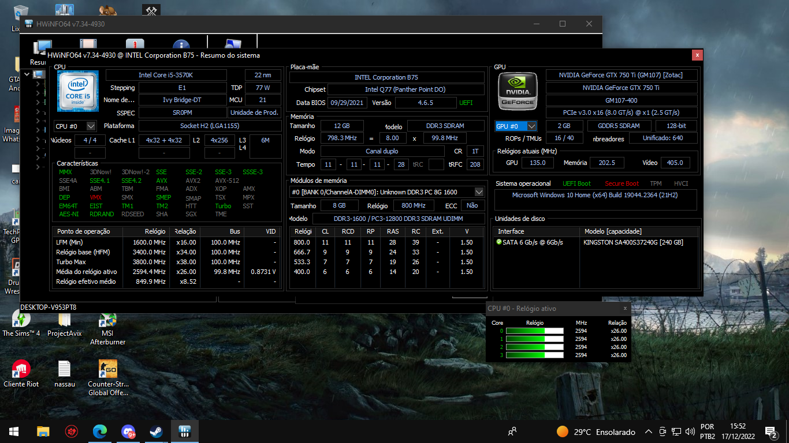Viewport: 789px width, 443px height.
Task: Click the SR0PM SSPEC field
Action: click(182, 112)
